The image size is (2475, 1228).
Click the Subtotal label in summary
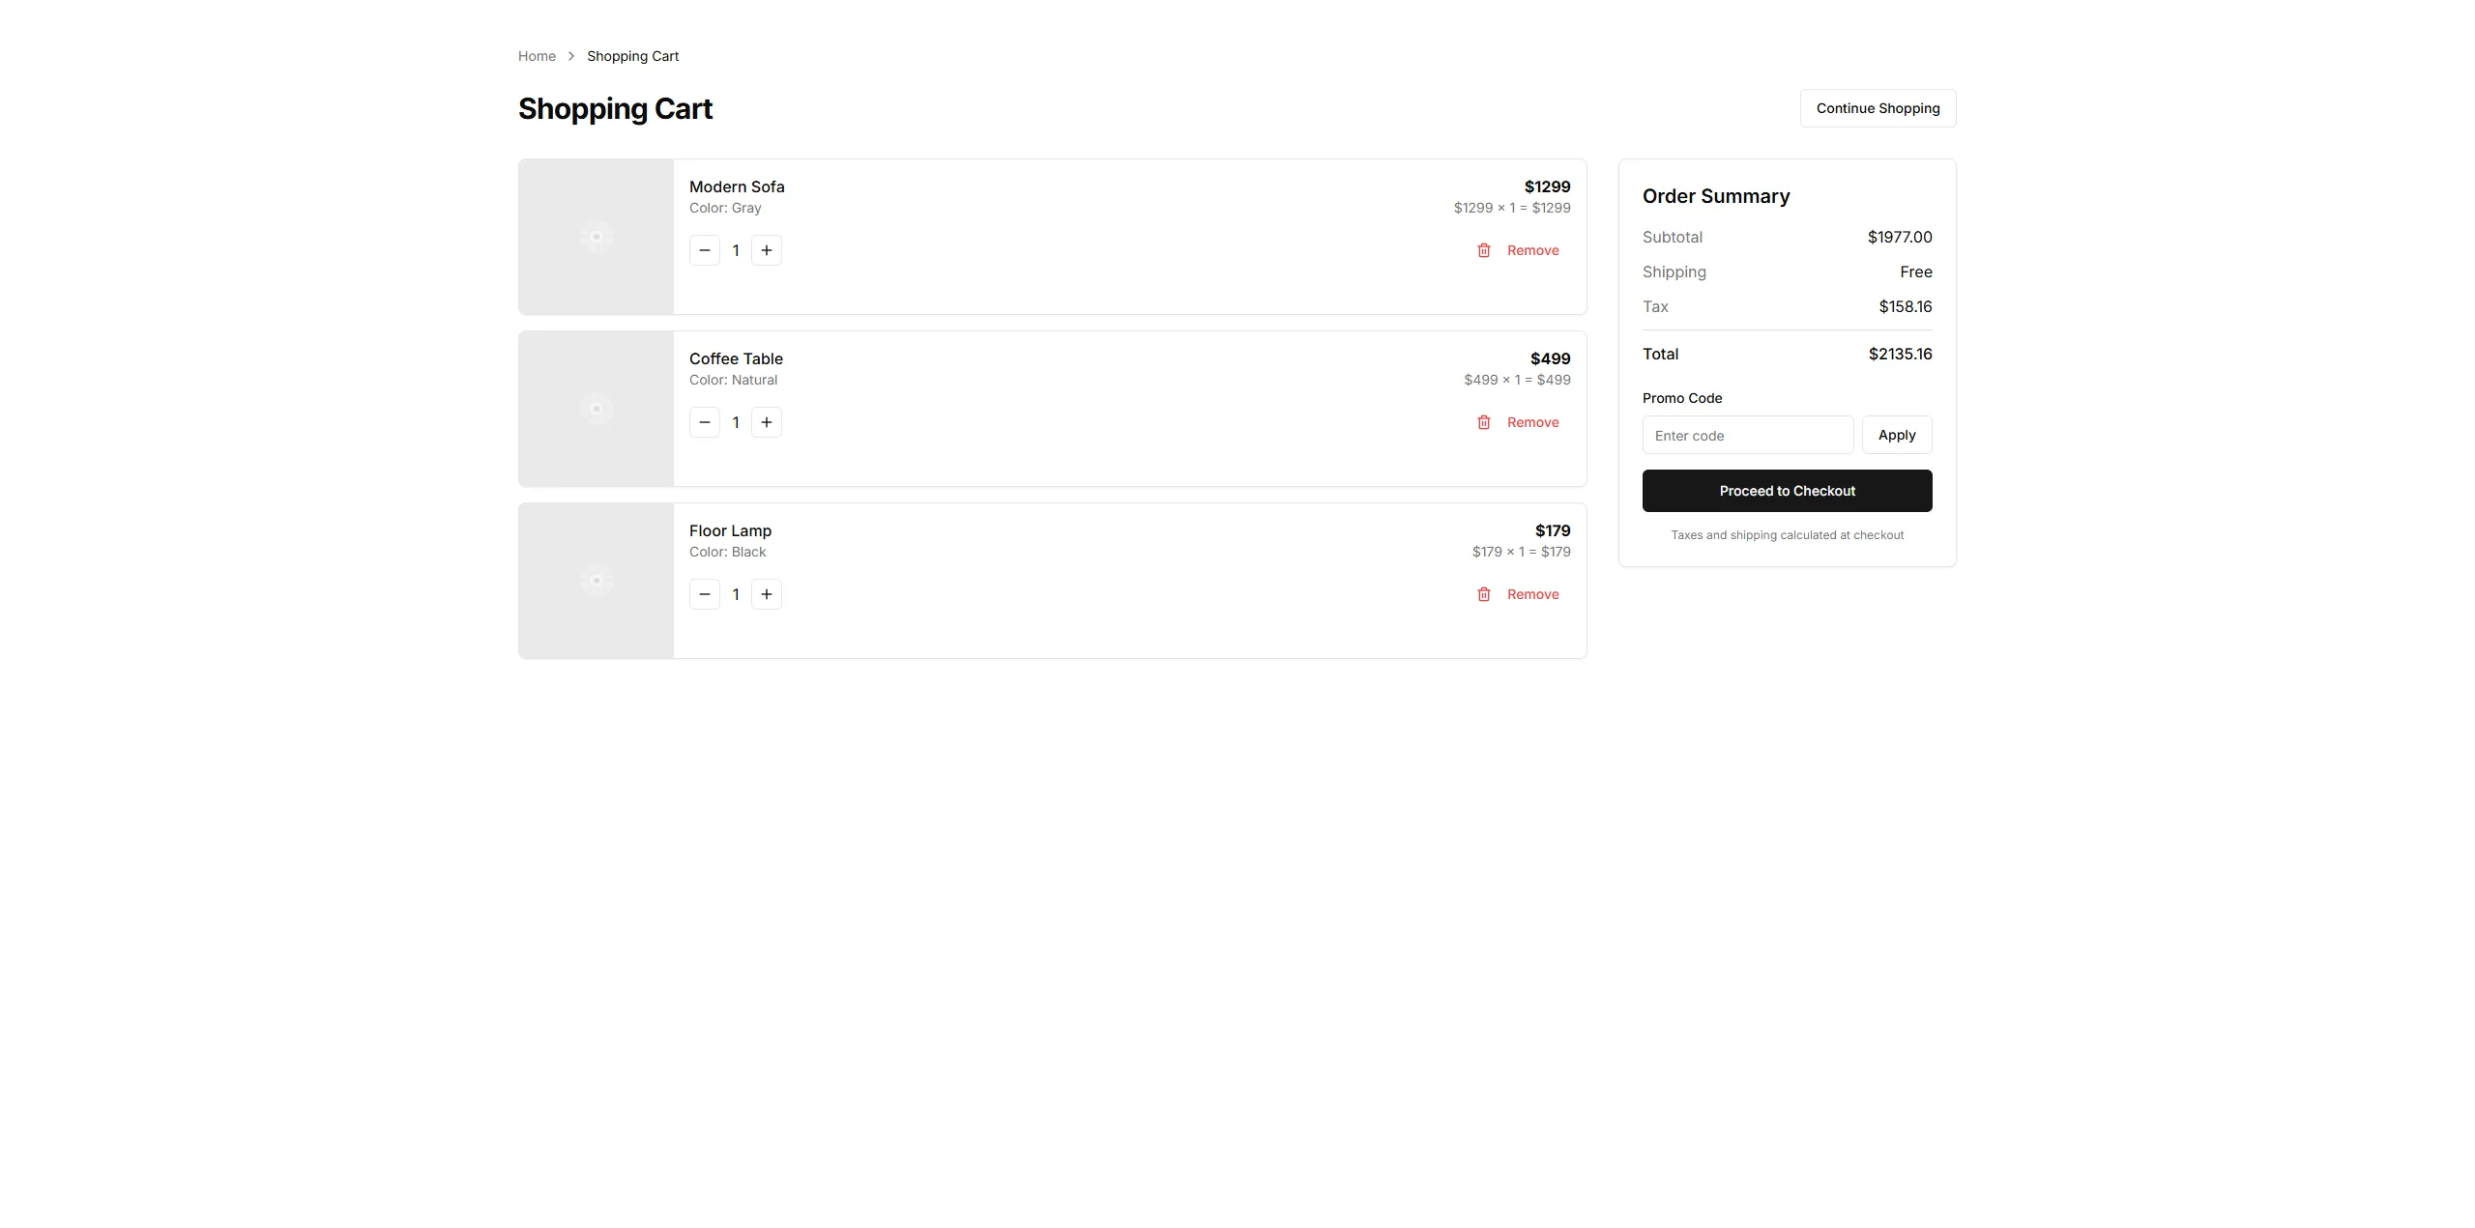[x=1673, y=237]
